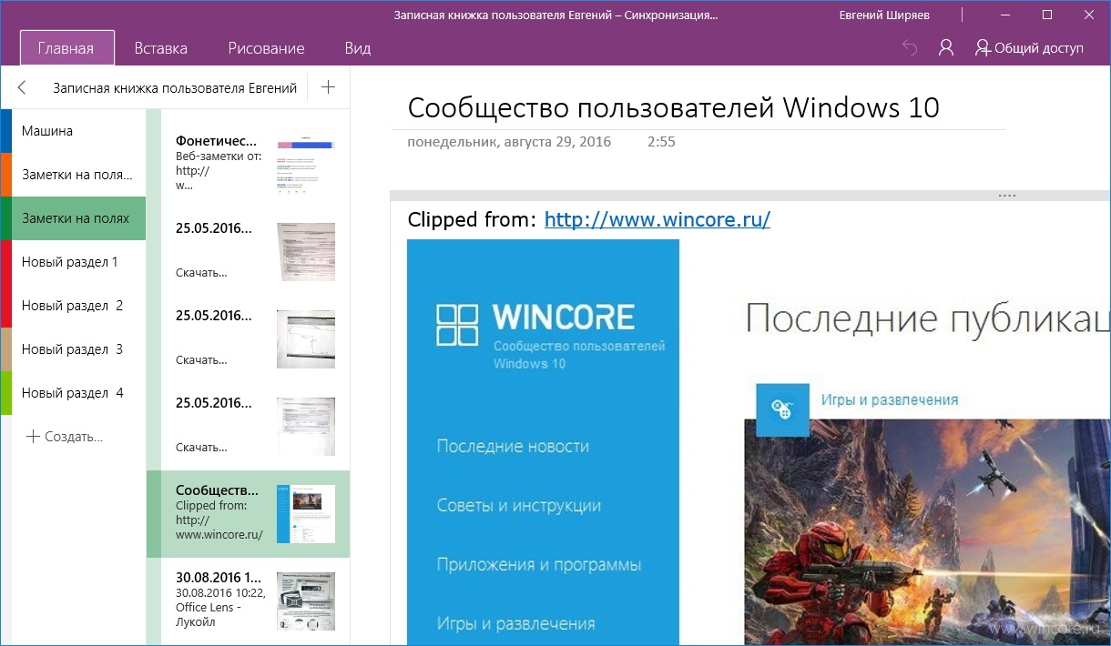Click the undo arrow icon
Screen dimensions: 1111x646
pyautogui.click(x=909, y=48)
